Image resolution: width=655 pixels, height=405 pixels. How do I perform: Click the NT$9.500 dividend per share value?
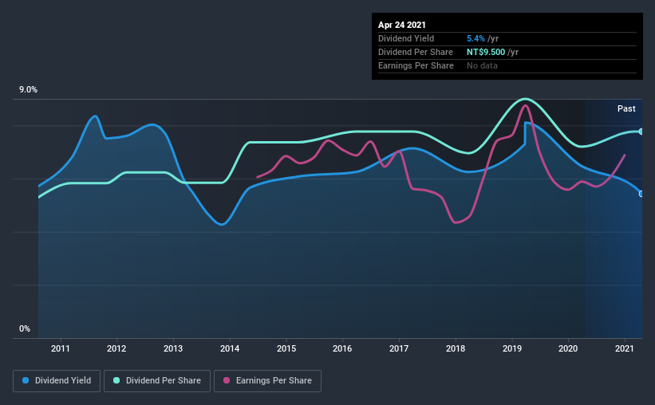(486, 52)
